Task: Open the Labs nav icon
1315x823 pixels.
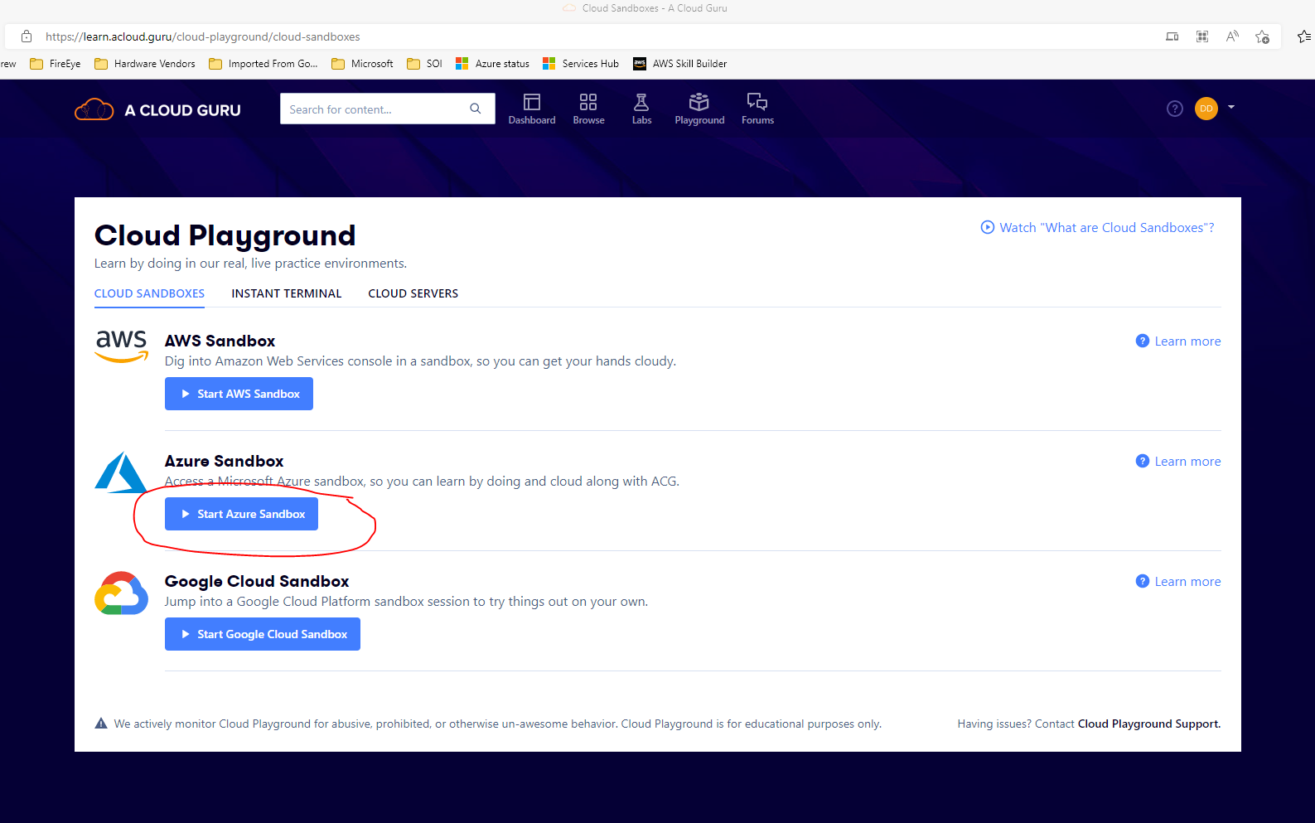Action: (x=641, y=109)
